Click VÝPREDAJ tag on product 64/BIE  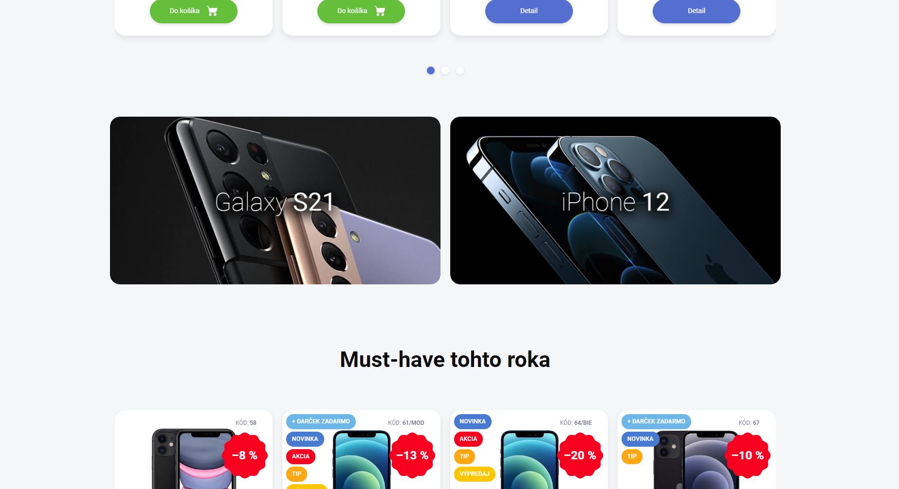(x=475, y=474)
